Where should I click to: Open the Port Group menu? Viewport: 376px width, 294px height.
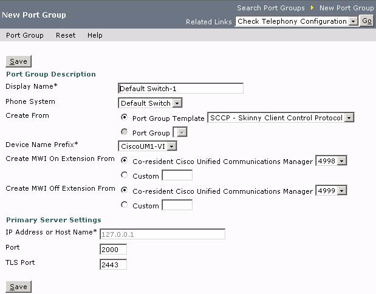[25, 35]
